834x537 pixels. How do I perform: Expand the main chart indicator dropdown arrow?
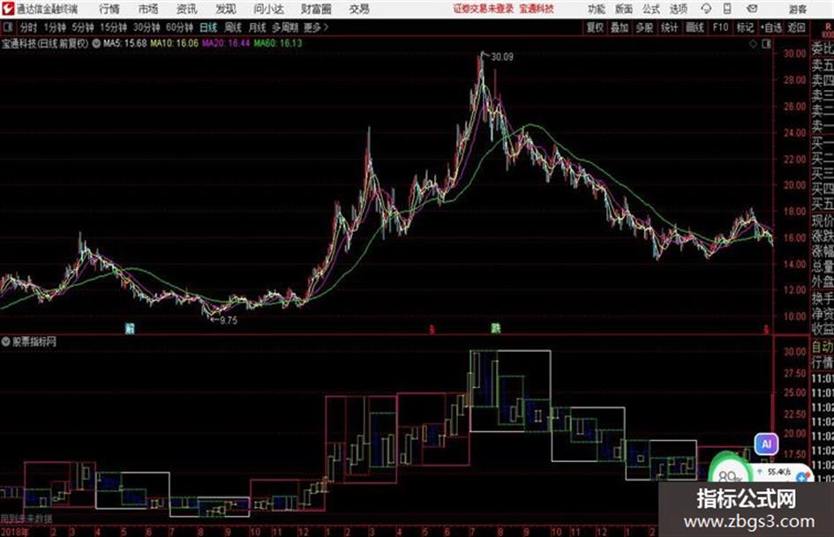tap(96, 43)
